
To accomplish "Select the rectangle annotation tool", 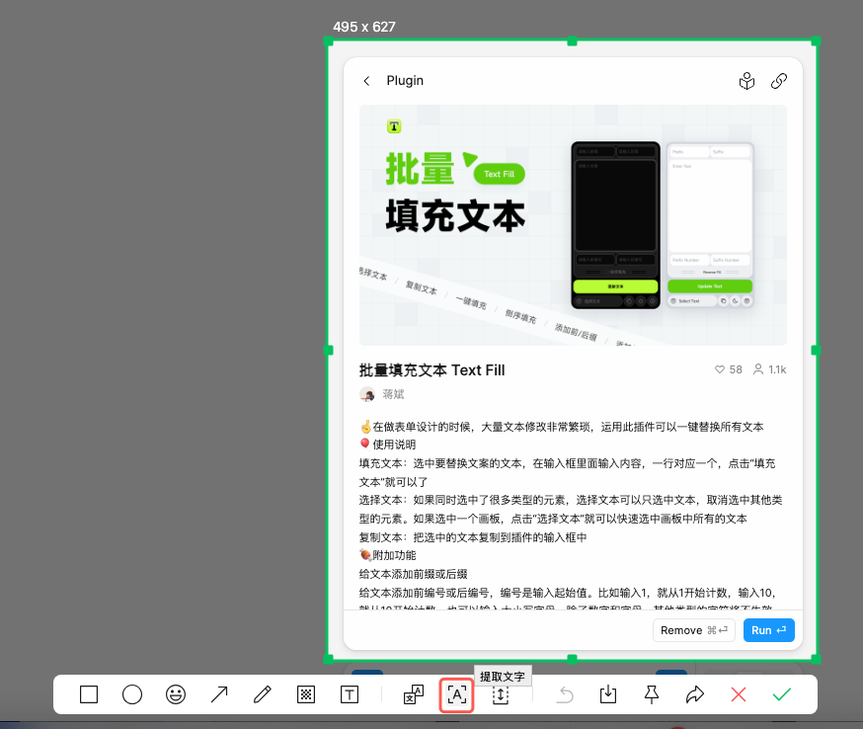I will [x=89, y=694].
